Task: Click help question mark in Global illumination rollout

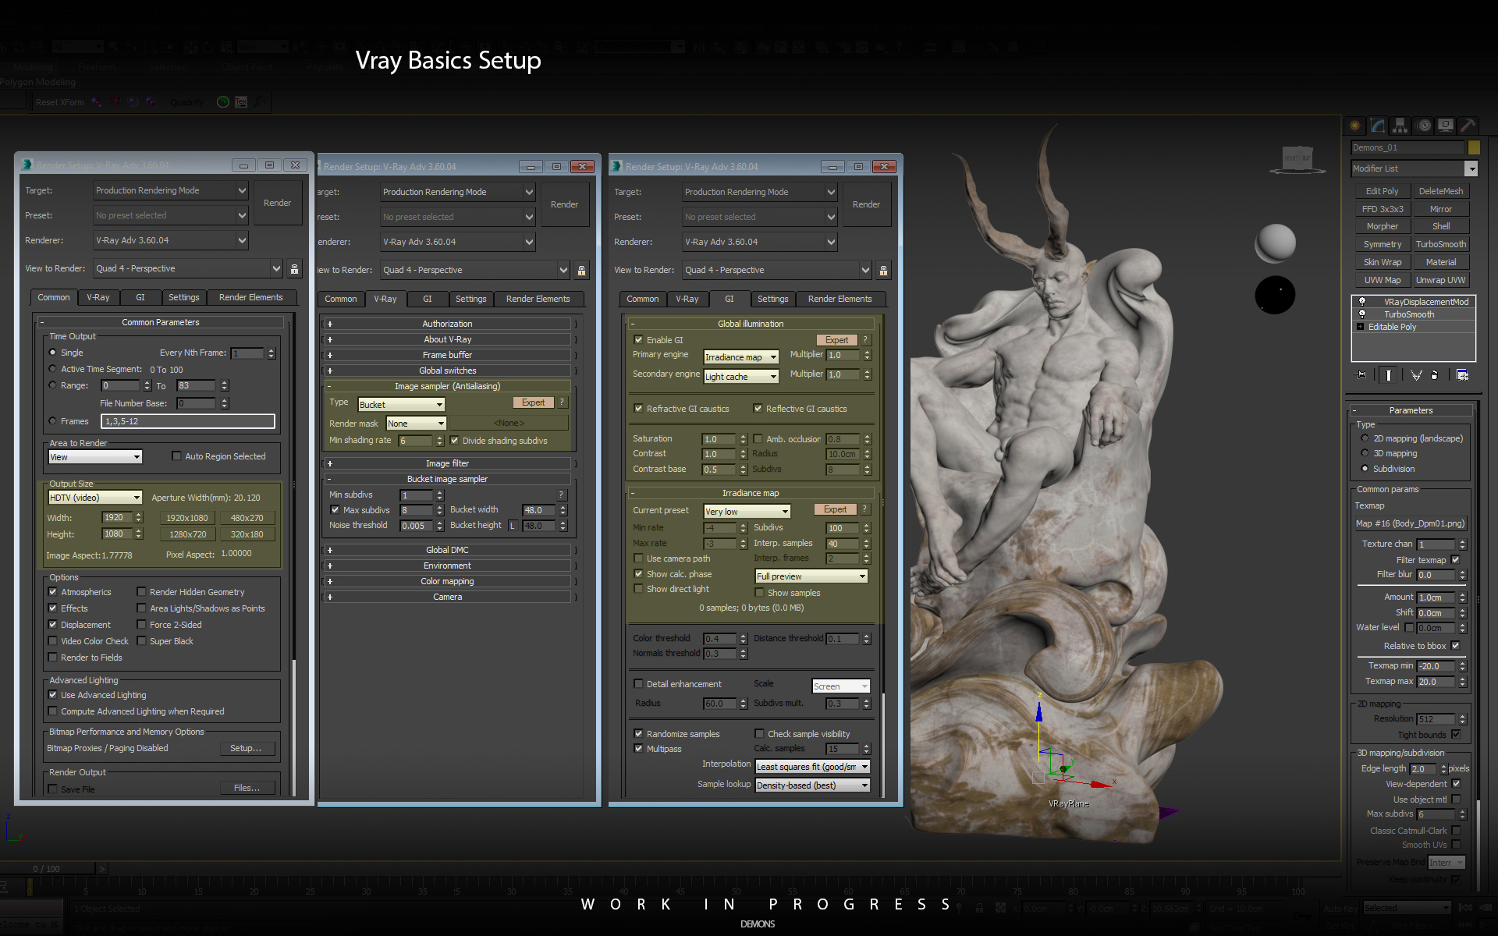Action: tap(864, 340)
